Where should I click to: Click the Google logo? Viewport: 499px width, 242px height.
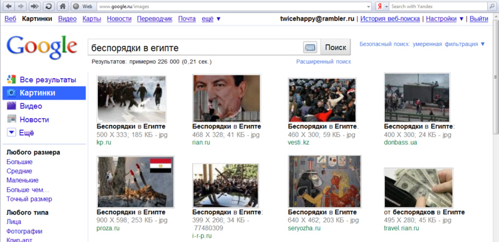tap(42, 47)
